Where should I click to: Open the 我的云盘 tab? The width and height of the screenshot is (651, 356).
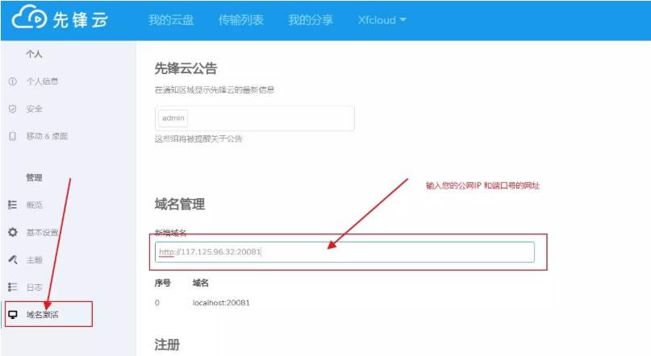point(171,20)
